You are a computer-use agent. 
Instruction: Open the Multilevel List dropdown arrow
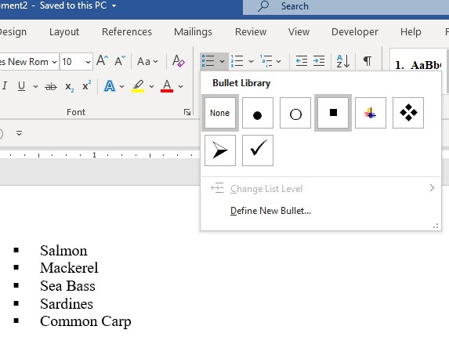pos(279,61)
